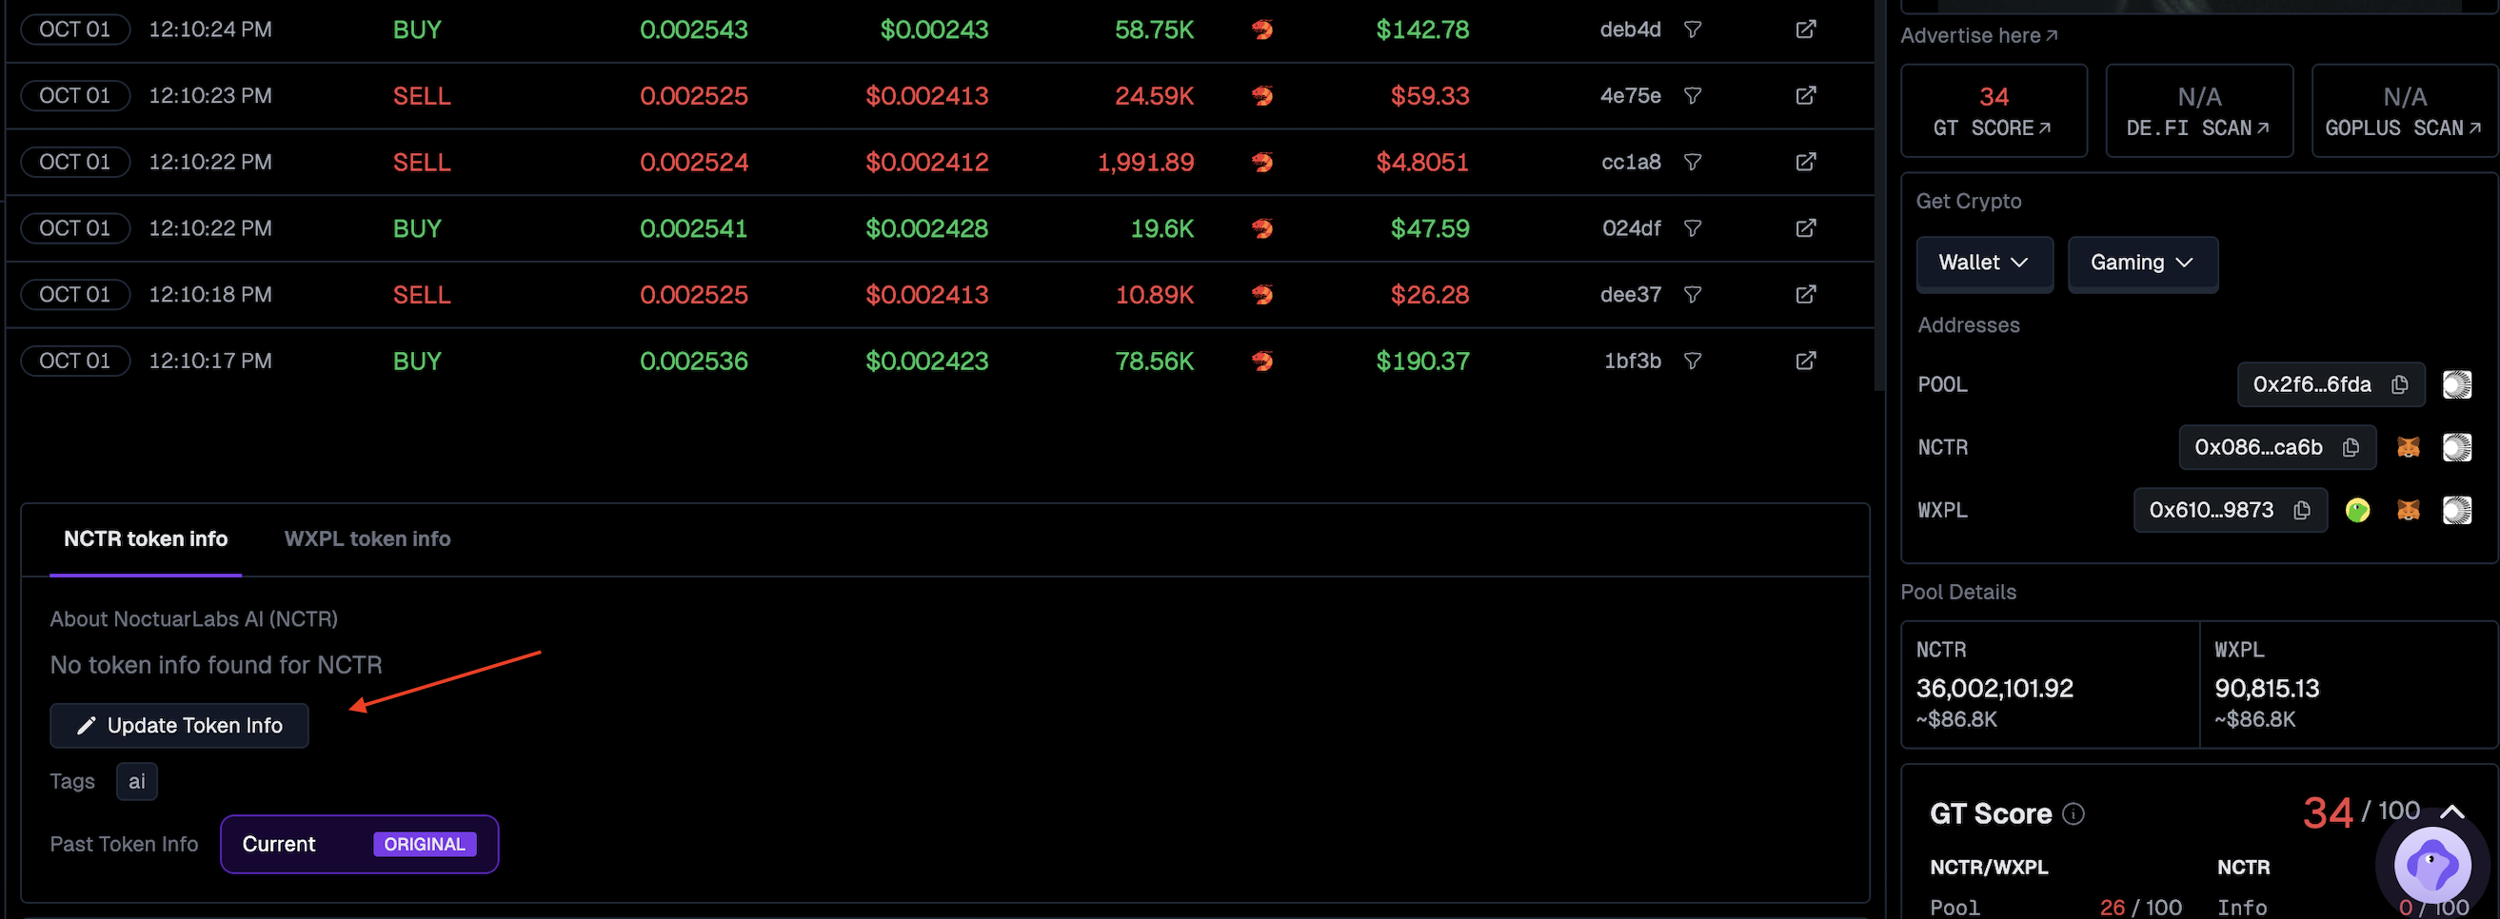Screen dimensions: 2500x919
Task: Open the Advertise here link
Action: coord(1980,35)
